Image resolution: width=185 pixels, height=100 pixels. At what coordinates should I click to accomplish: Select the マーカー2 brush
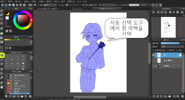[18, 81]
